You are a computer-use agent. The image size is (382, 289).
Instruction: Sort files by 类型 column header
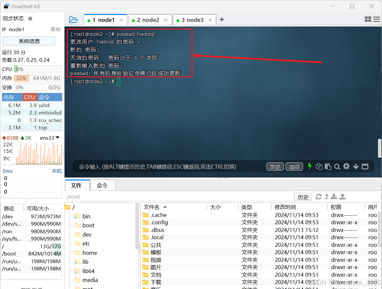coord(255,207)
